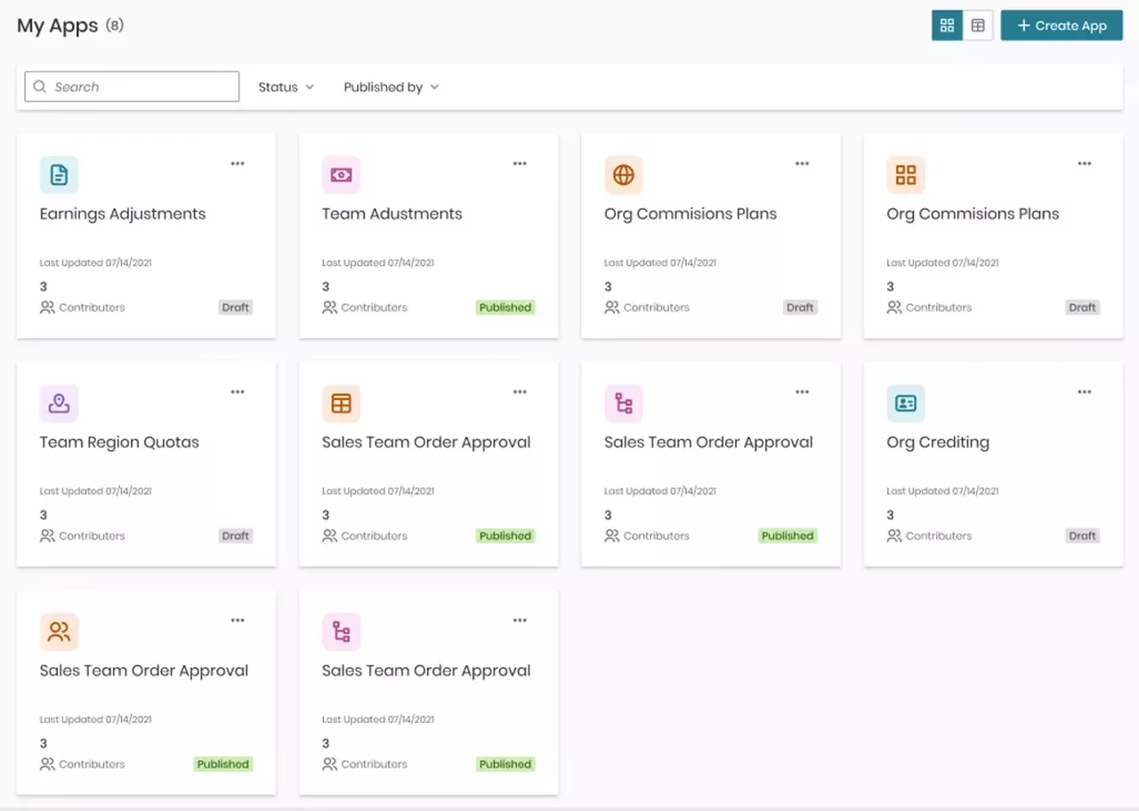Open the grid-icon Org Commisions Plans title
Viewport: 1139px width, 811px height.
click(x=973, y=214)
